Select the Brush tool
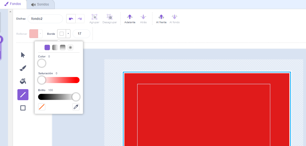The height and width of the screenshot is (146, 306). [x=23, y=68]
